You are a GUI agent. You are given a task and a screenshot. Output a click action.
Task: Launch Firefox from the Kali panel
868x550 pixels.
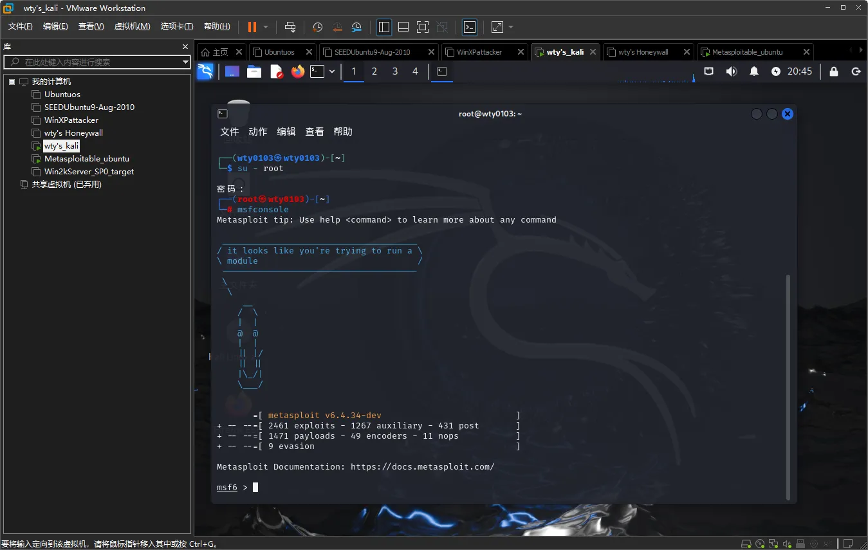tap(297, 71)
